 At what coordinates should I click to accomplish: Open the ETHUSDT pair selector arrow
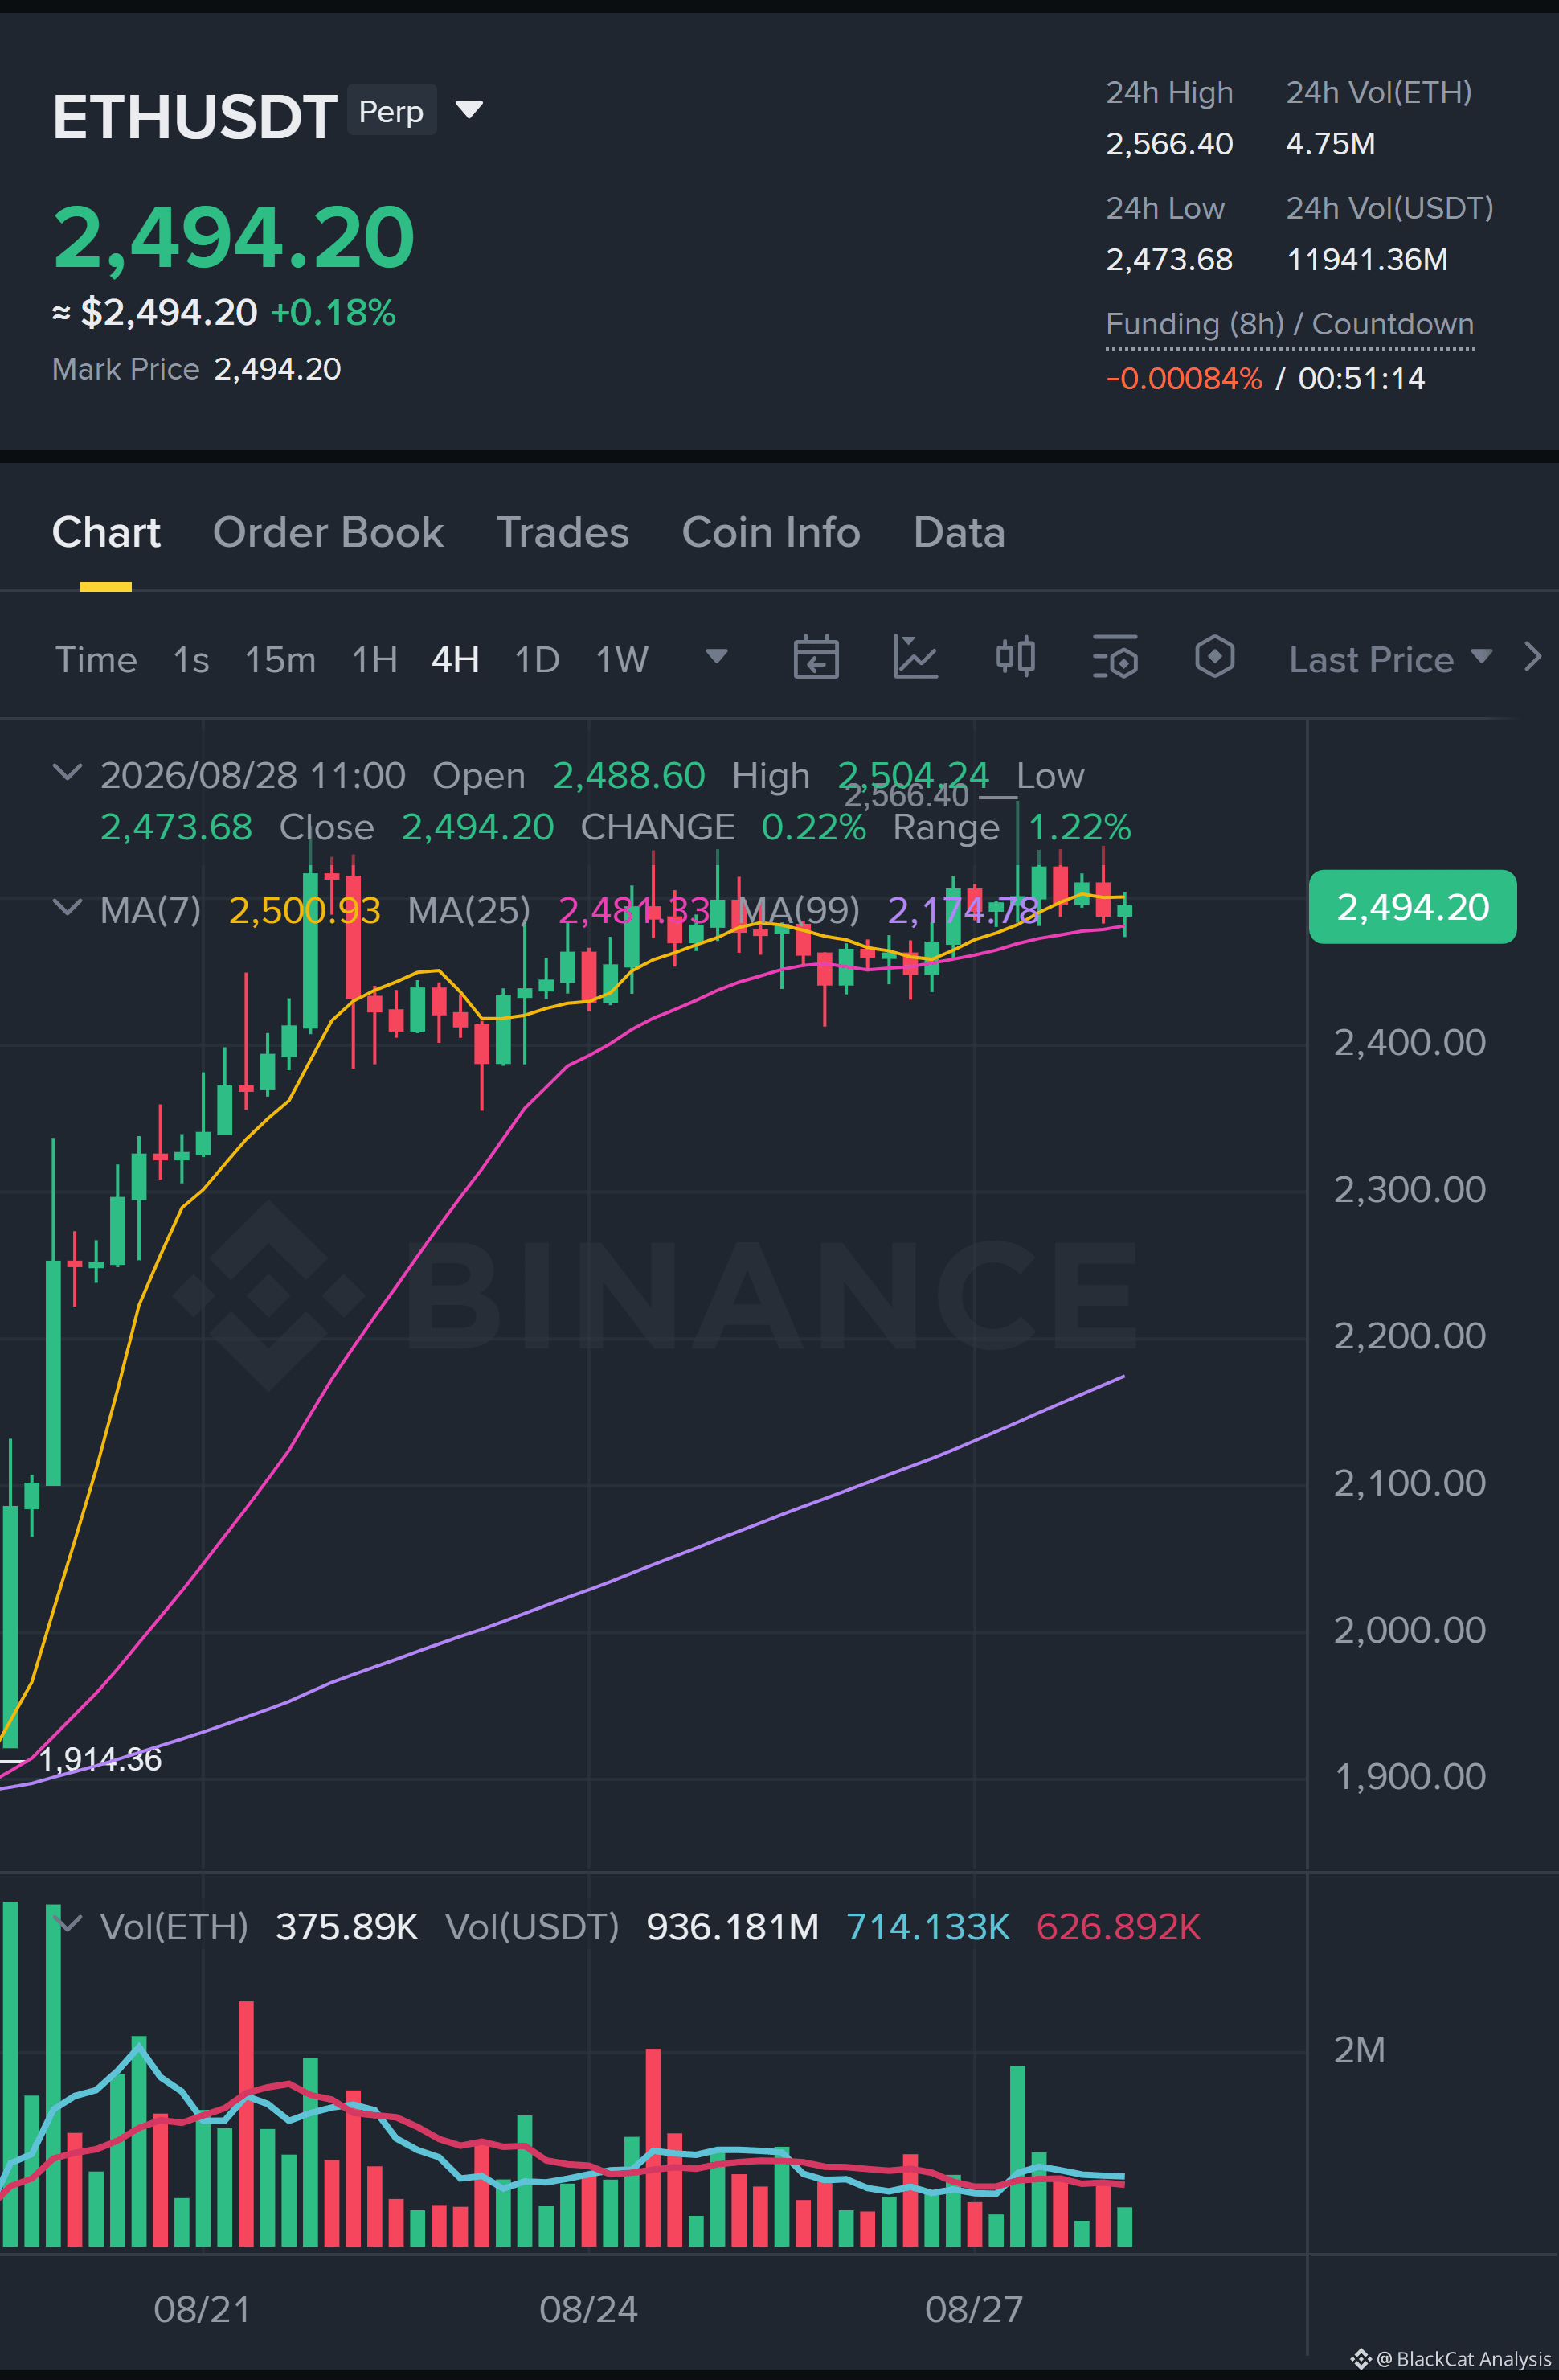(469, 109)
